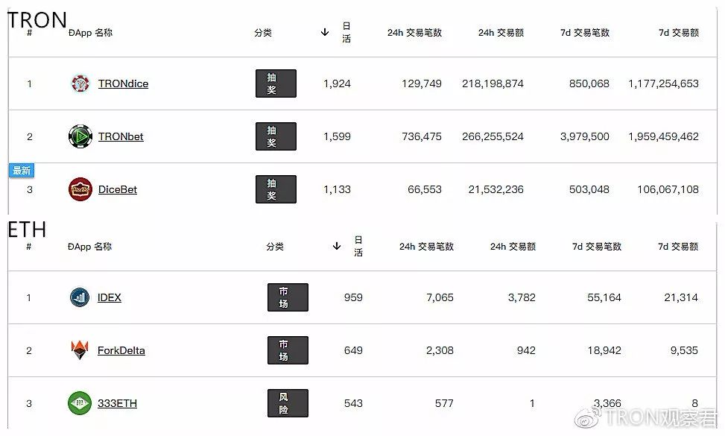Click the 333ETH green logo icon
This screenshot has width=725, height=436.
80,403
